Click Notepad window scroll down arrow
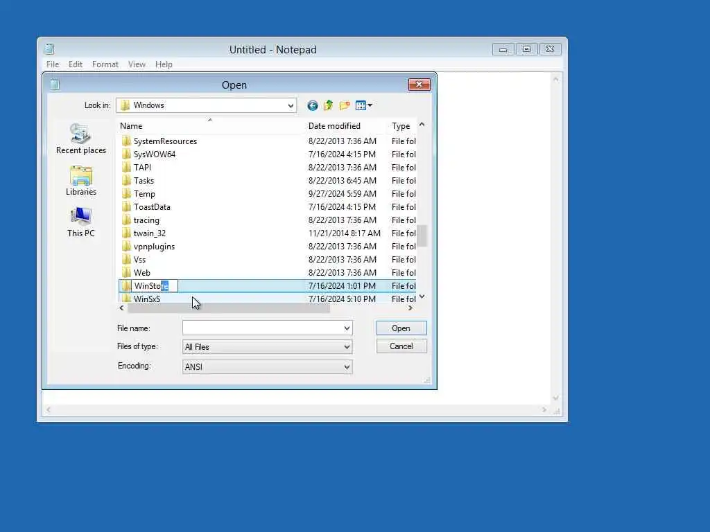 tap(555, 398)
